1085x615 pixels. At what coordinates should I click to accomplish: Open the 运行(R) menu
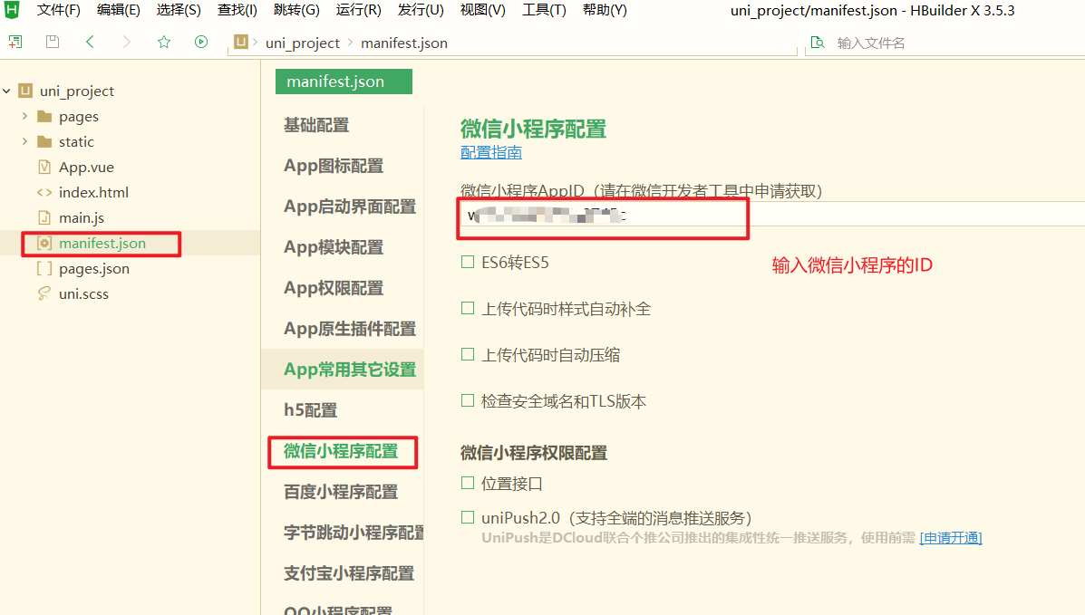point(359,10)
